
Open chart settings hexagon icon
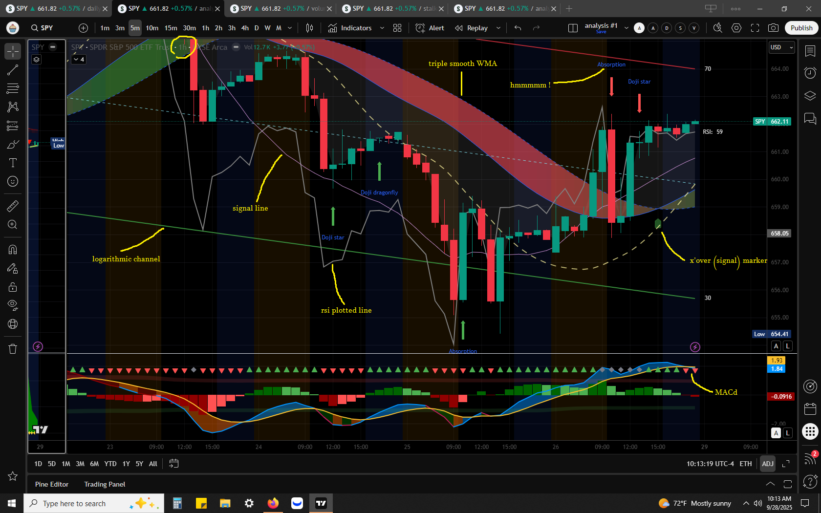[736, 28]
